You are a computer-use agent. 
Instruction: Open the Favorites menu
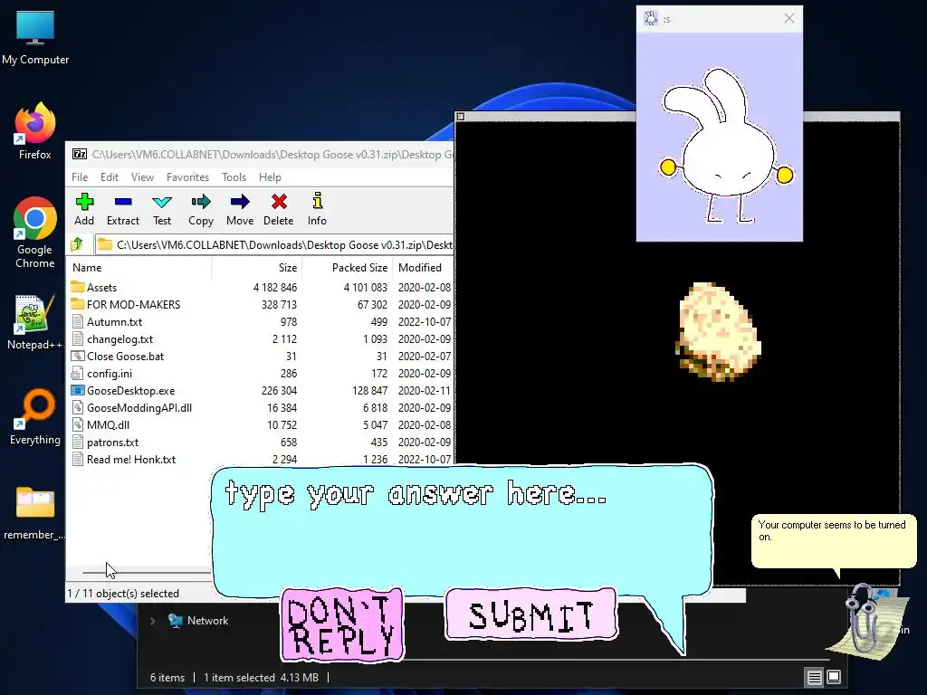[x=188, y=177]
